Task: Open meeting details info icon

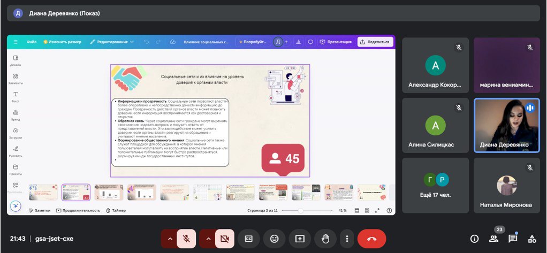Action: point(474,239)
